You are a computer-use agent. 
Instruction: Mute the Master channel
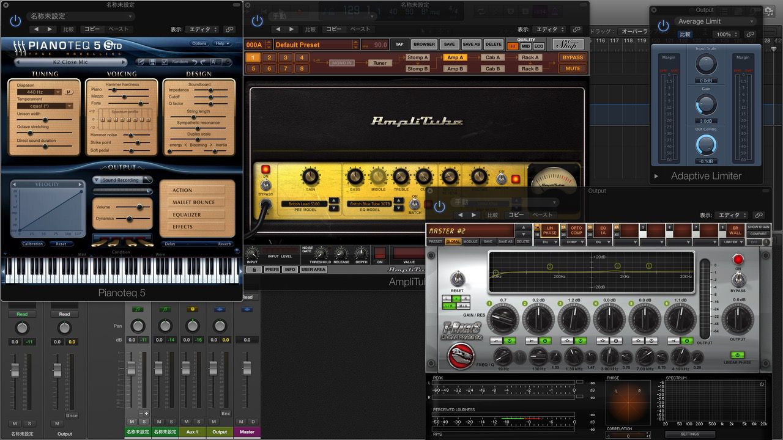coord(241,422)
